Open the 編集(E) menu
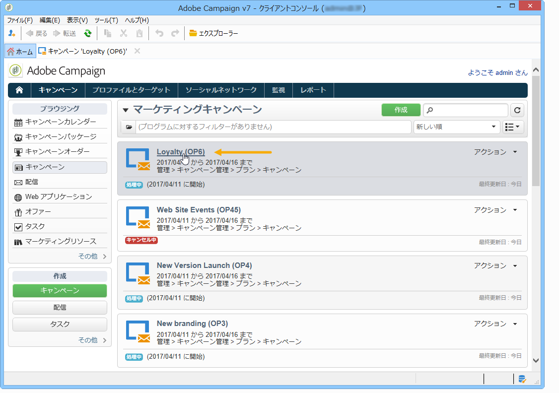 [x=50, y=20]
